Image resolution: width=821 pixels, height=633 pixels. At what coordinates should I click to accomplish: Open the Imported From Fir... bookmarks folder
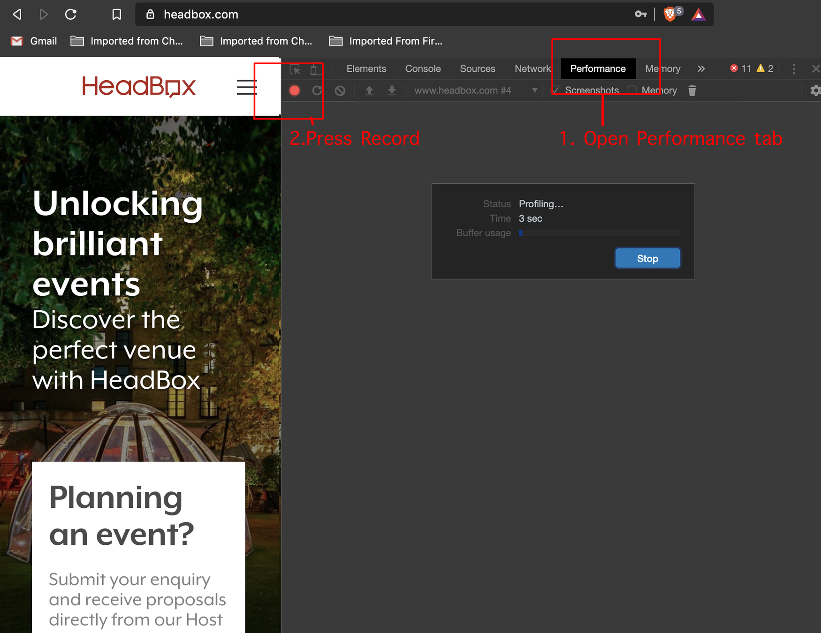coord(386,41)
